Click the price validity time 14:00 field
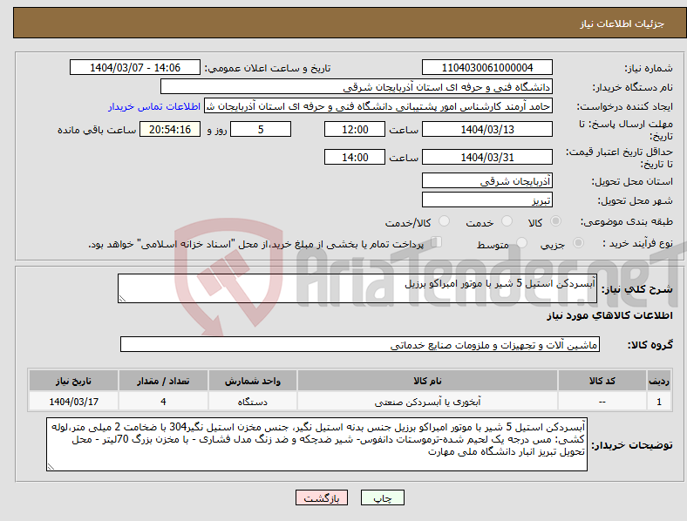Viewport: 687px width, 521px height. click(355, 157)
